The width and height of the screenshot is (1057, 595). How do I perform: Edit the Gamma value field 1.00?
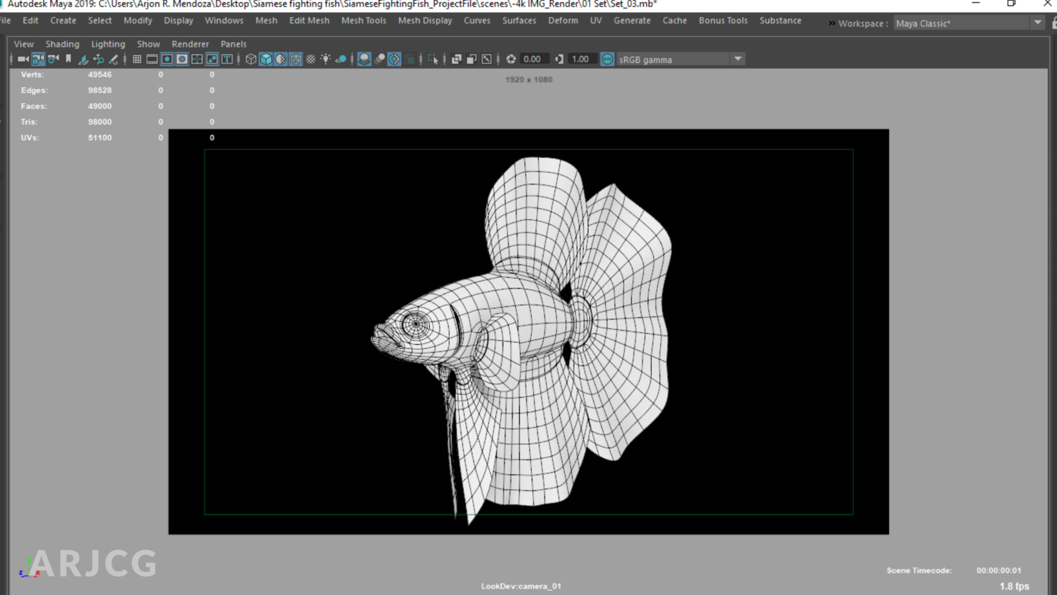pyautogui.click(x=583, y=59)
